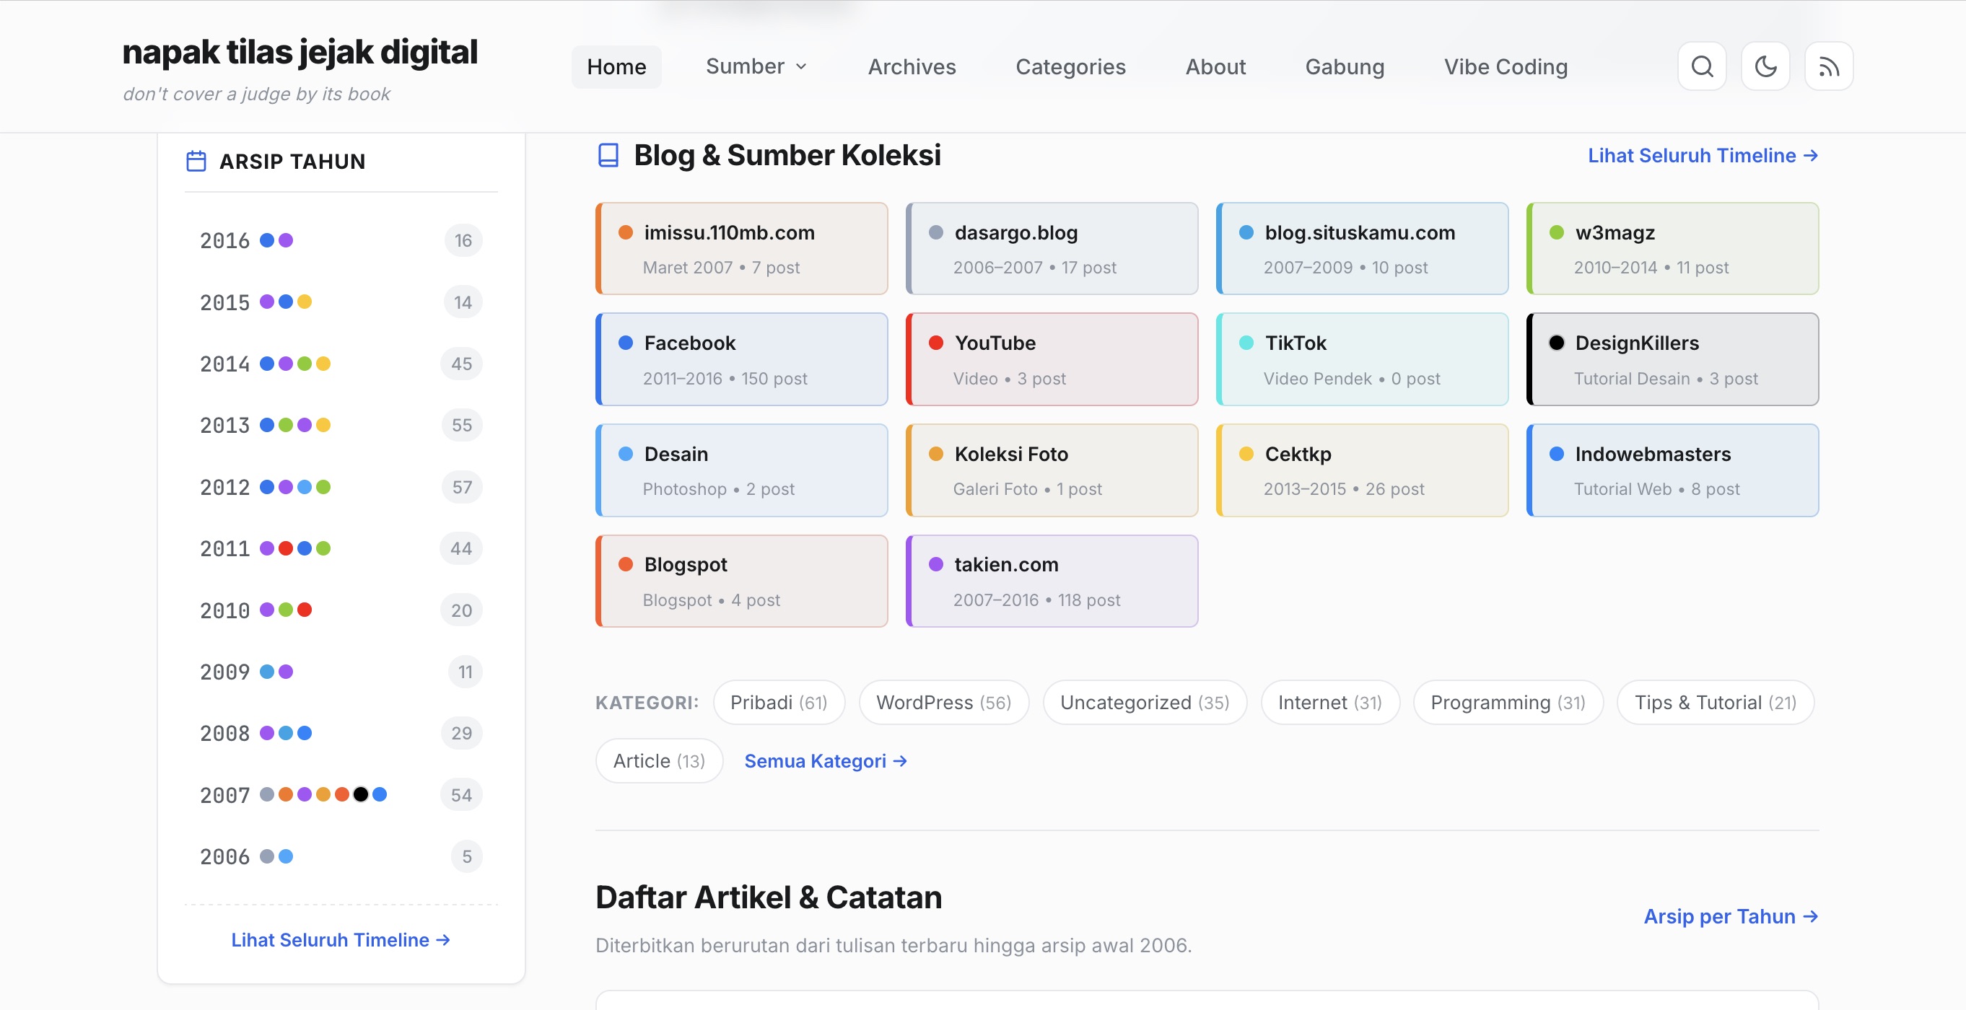Viewport: 1966px width, 1010px height.
Task: Open the search icon in header
Action: (x=1702, y=66)
